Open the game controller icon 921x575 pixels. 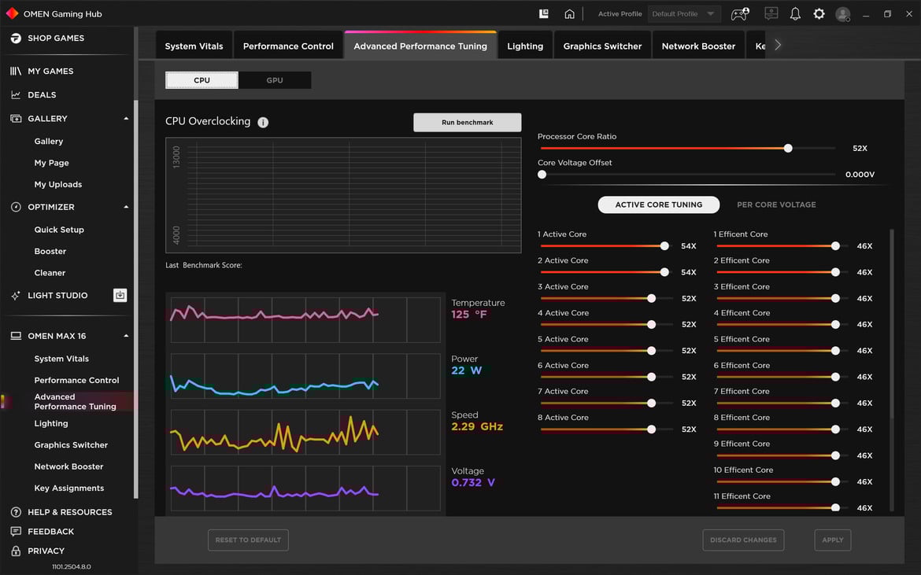[739, 13]
